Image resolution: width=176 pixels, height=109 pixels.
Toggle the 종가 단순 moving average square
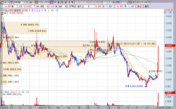[30, 11]
